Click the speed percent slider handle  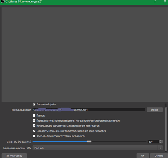tap(89, 142)
